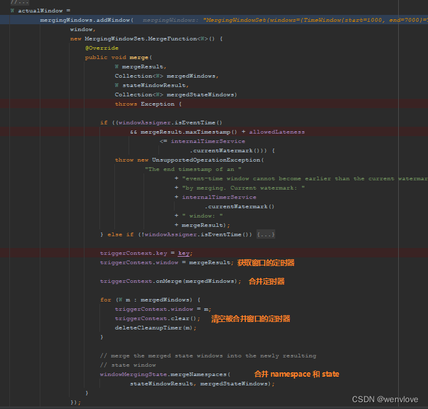Click the string starting "event-time window cannot become earlier"

[305, 178]
